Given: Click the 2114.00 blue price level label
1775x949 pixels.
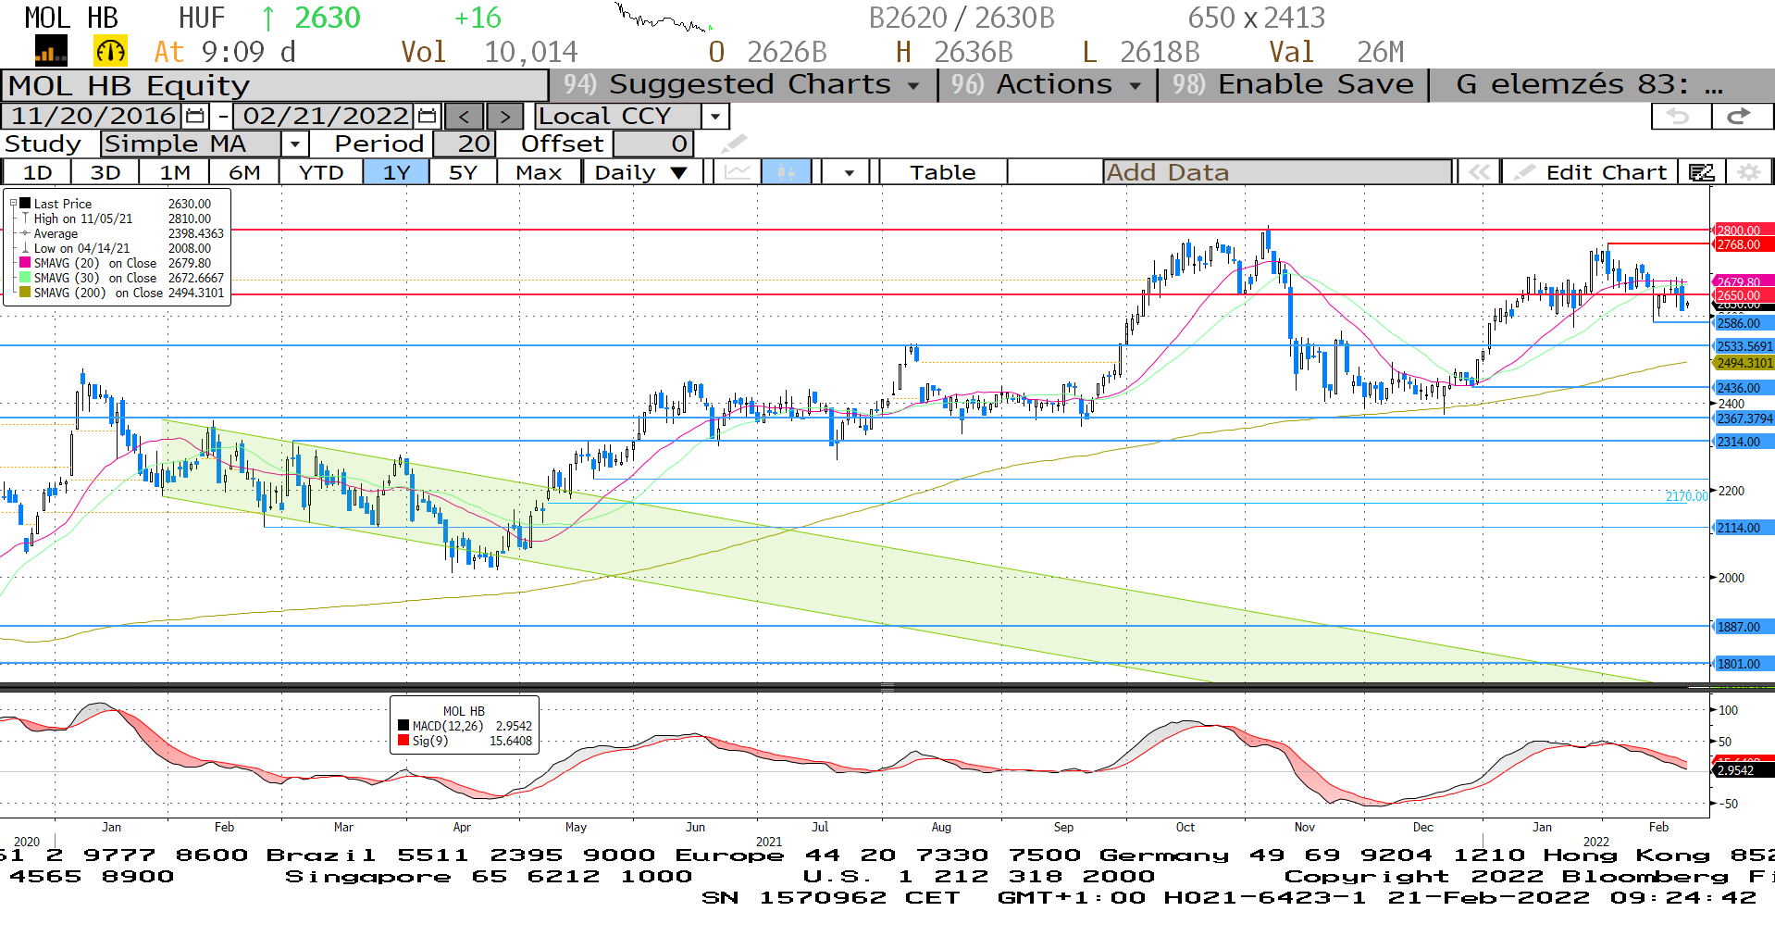Looking at the screenshot, I should (1743, 528).
